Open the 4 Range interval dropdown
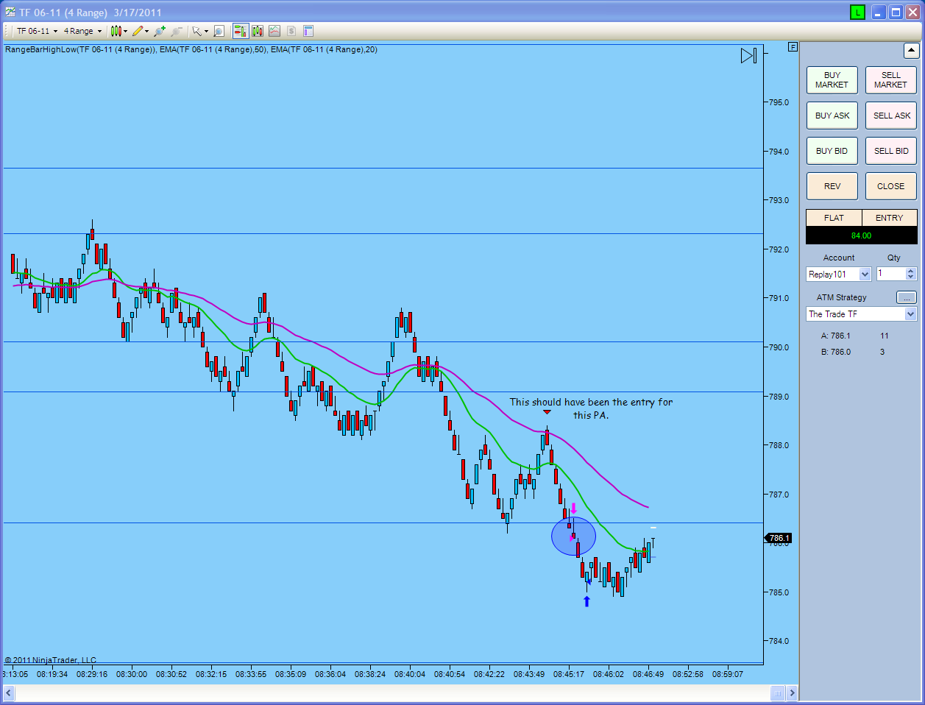This screenshot has height=705, width=925. [82, 31]
